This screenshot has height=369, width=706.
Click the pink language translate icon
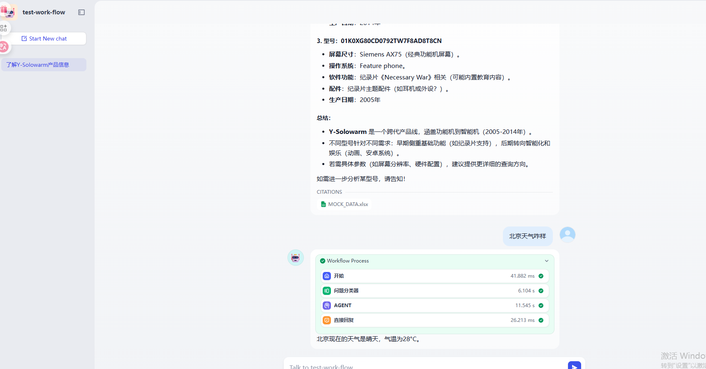4,47
